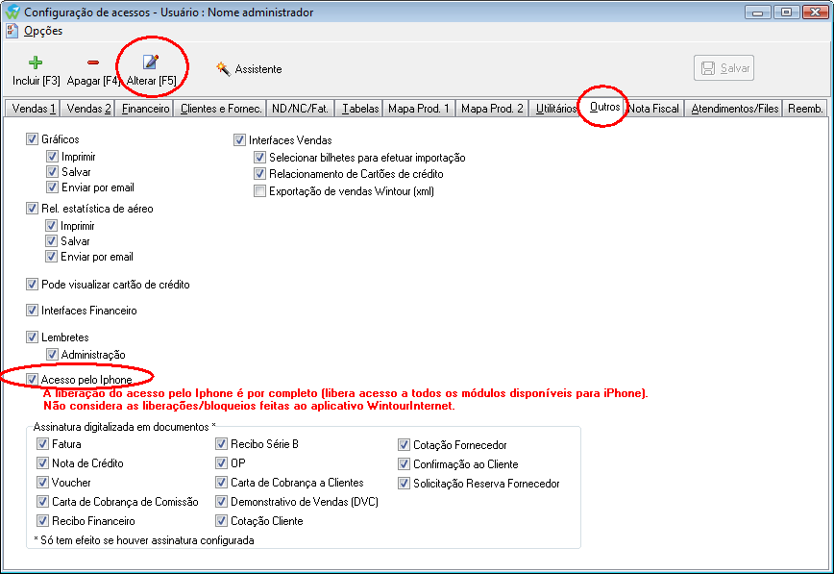834x574 pixels.
Task: Uncheck Administração under Lembretes
Action: coord(52,355)
